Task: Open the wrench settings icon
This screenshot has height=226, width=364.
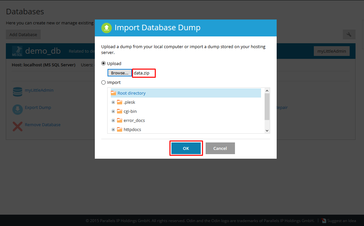Action: [349, 34]
